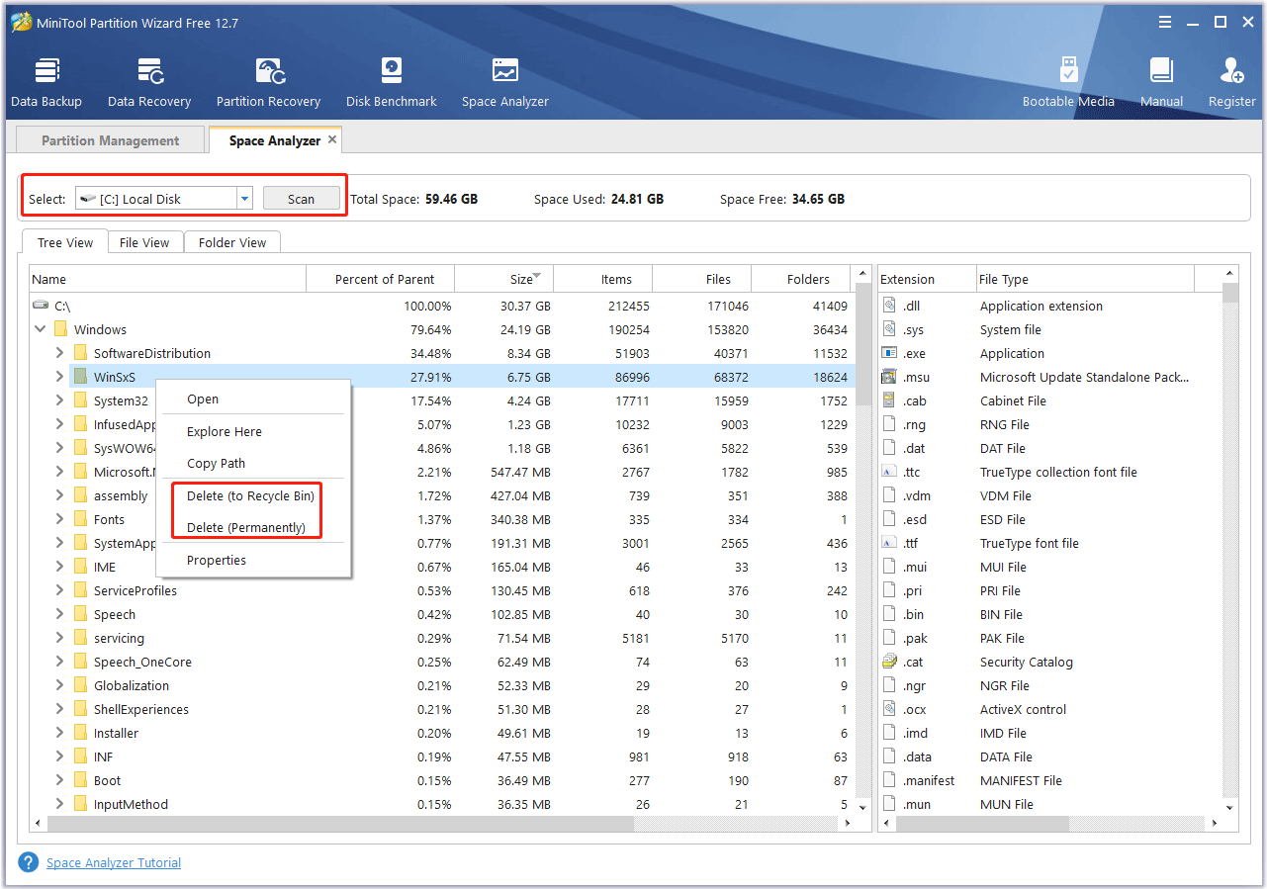This screenshot has height=889, width=1267.
Task: Click the MiniTool app logo in title bar
Action: click(x=21, y=22)
